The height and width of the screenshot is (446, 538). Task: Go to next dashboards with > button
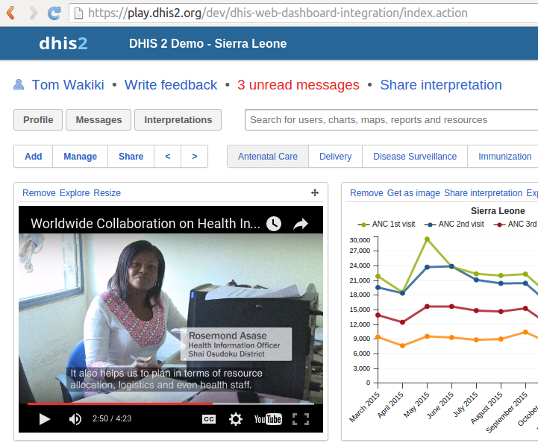(x=195, y=157)
